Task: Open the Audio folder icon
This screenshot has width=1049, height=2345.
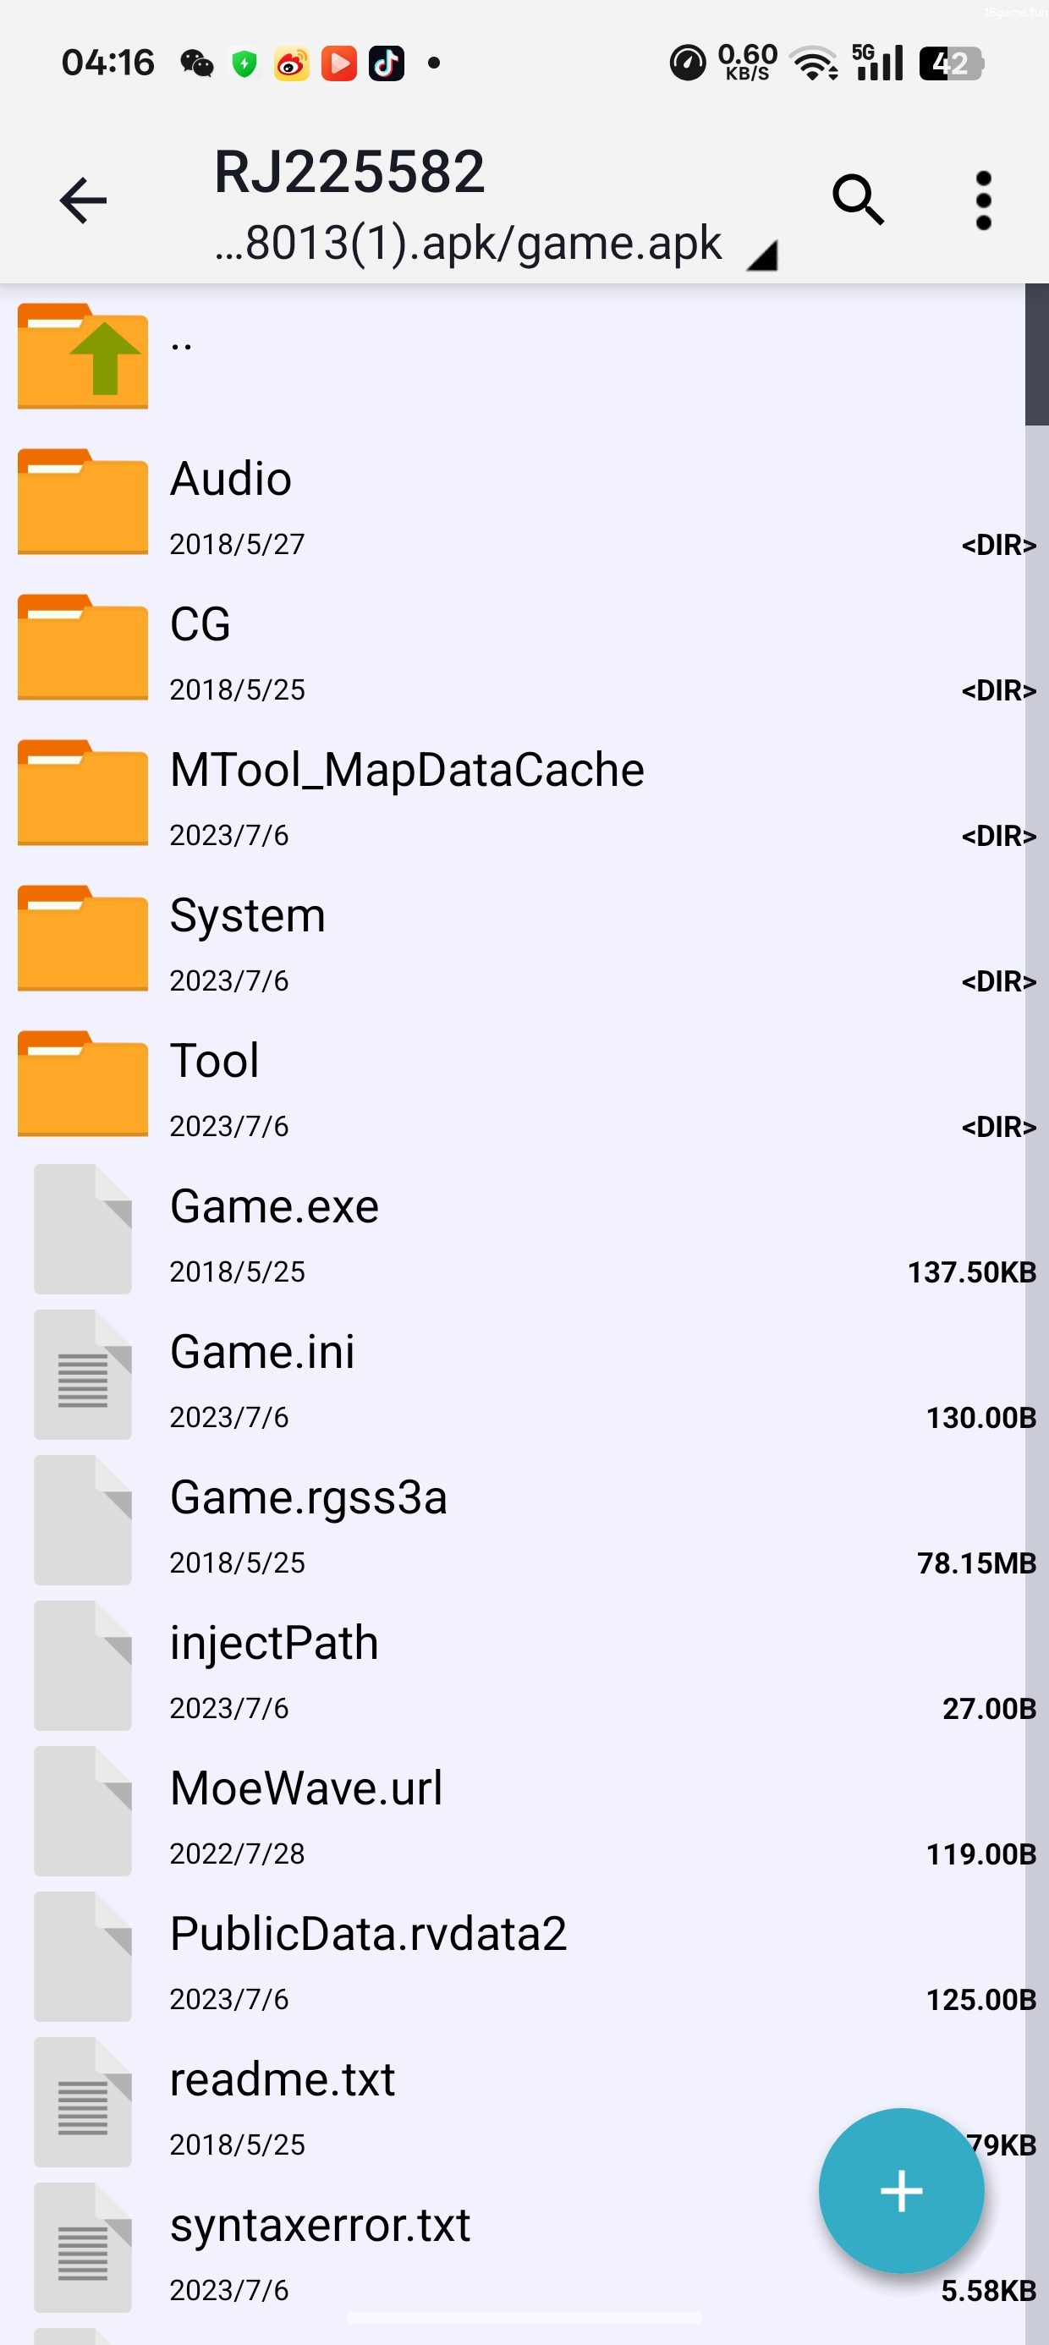Action: click(x=83, y=502)
